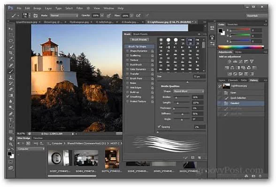Activate the Pen tool

point(10,114)
